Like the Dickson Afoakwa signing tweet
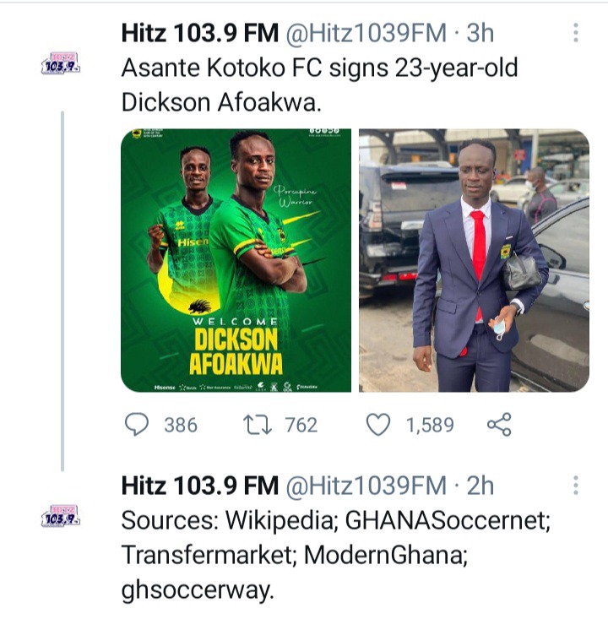Viewport: 608px width, 619px height. tap(378, 425)
